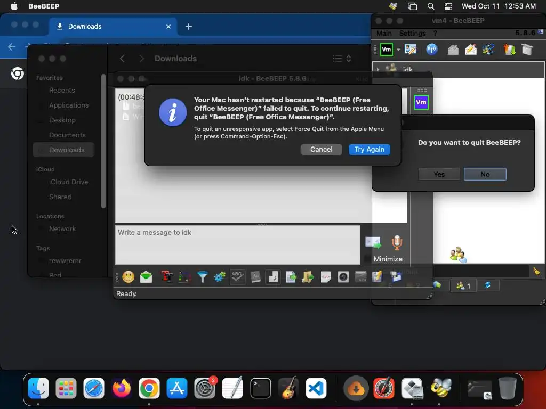Click the blue floppy folder icon at toolbar end
This screenshot has width=546, height=409.
click(396, 277)
